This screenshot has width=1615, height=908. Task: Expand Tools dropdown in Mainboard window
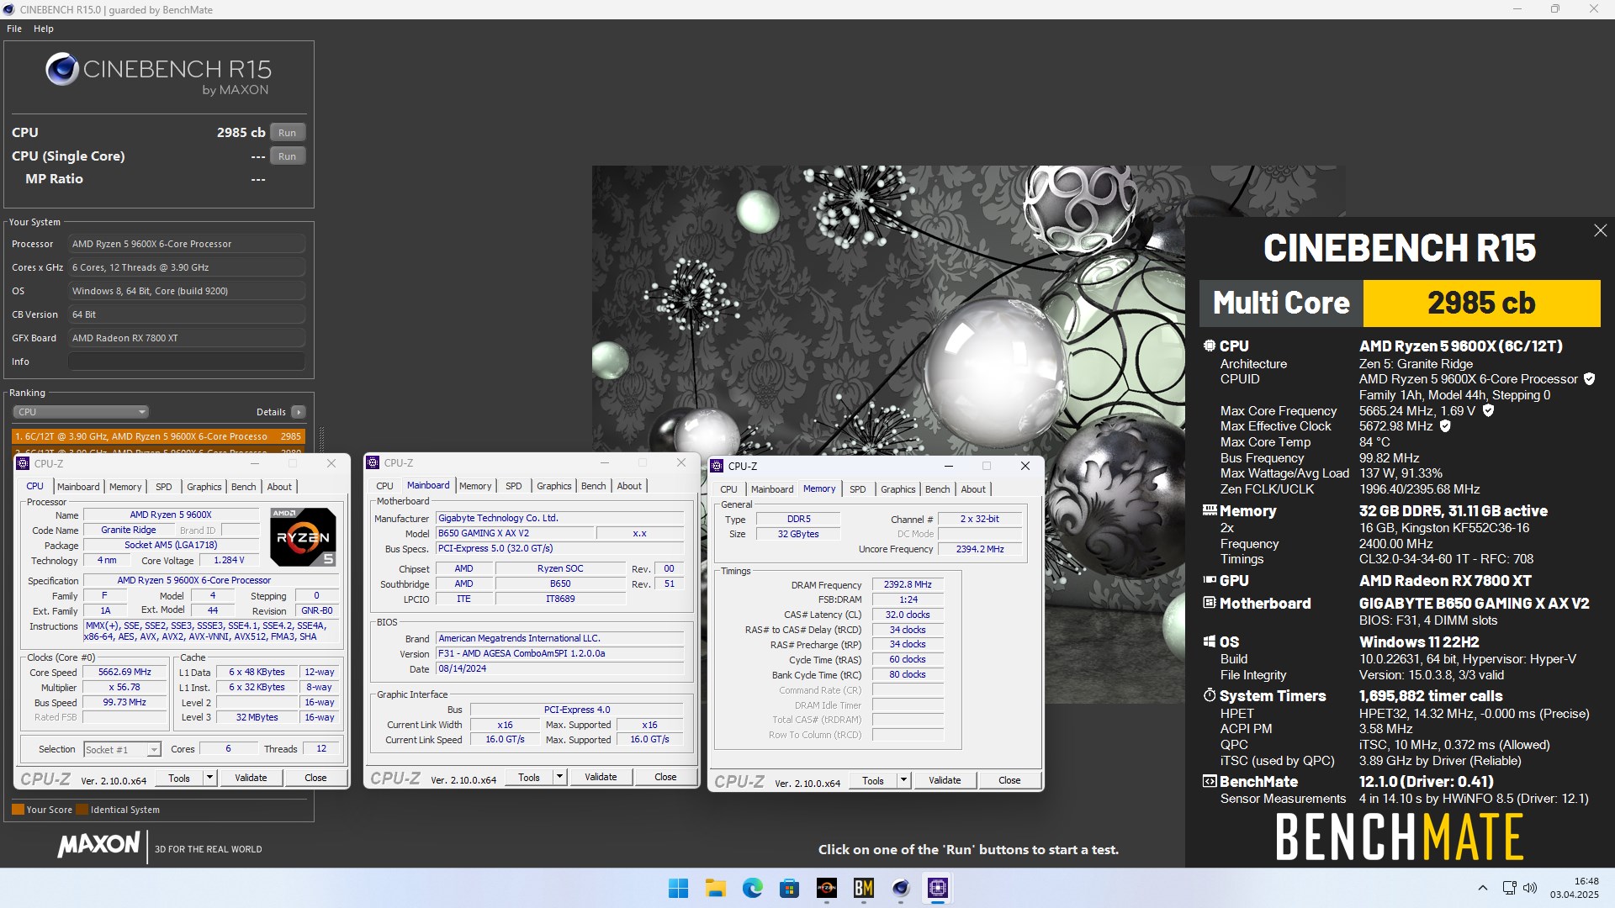point(559,777)
